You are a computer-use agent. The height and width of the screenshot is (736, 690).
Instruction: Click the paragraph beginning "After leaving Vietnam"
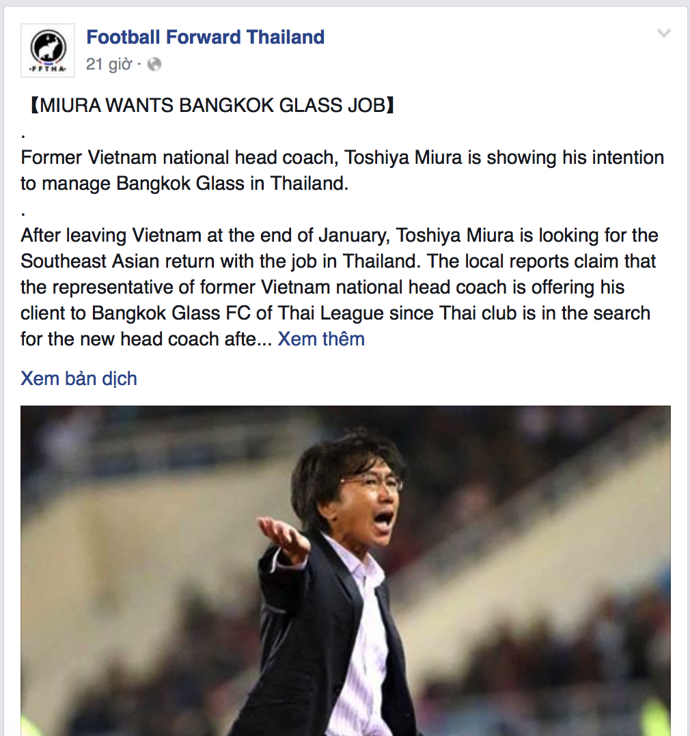335,287
